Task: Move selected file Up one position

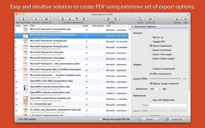Action: 70,19
